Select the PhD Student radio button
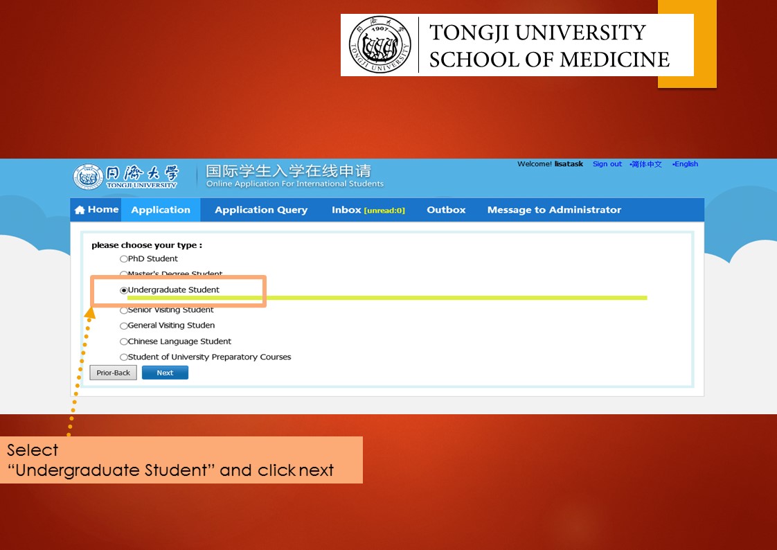 [x=123, y=258]
